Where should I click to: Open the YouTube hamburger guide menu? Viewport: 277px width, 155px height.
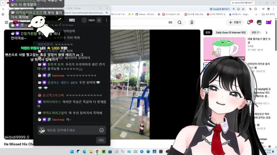tap(6, 22)
